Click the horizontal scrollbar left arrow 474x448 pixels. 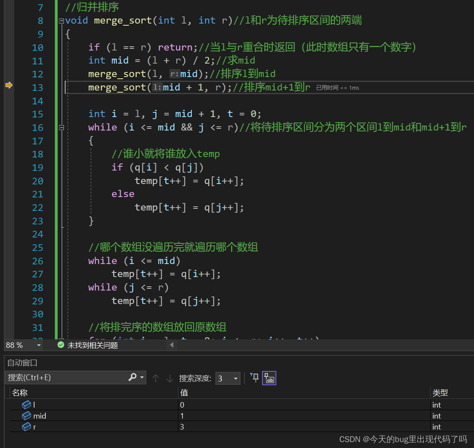[172, 345]
